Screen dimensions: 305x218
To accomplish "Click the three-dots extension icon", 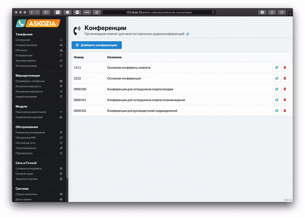I will coord(87,12).
